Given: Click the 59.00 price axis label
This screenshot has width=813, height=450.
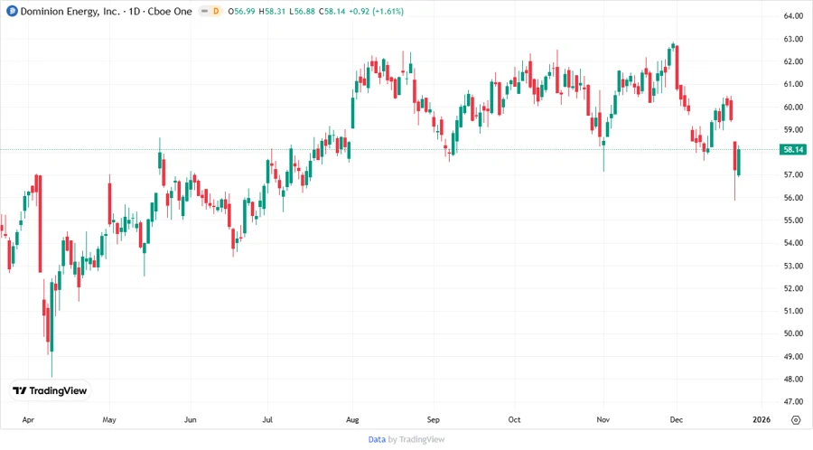Looking at the screenshot, I should 793,129.
